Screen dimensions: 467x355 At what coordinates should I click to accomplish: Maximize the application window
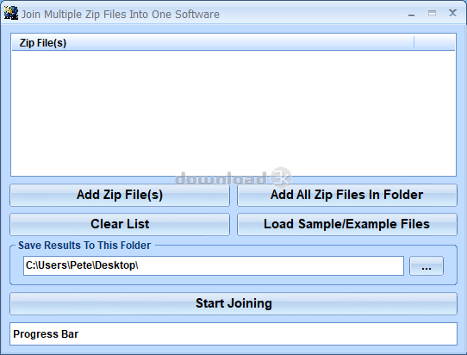432,14
